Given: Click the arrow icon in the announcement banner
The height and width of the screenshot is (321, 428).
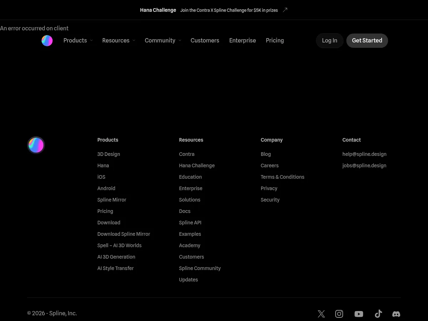Looking at the screenshot, I should click(285, 10).
